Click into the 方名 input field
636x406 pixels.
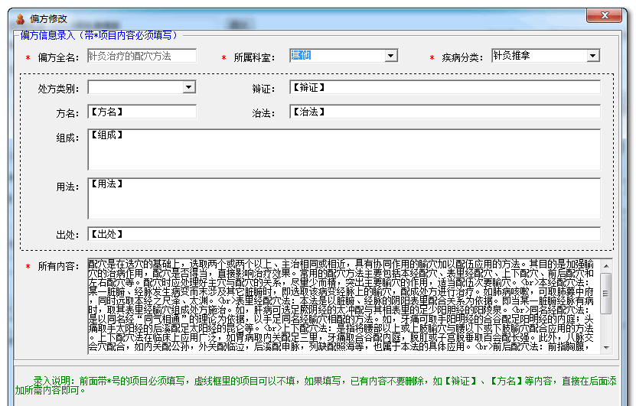pyautogui.click(x=142, y=112)
